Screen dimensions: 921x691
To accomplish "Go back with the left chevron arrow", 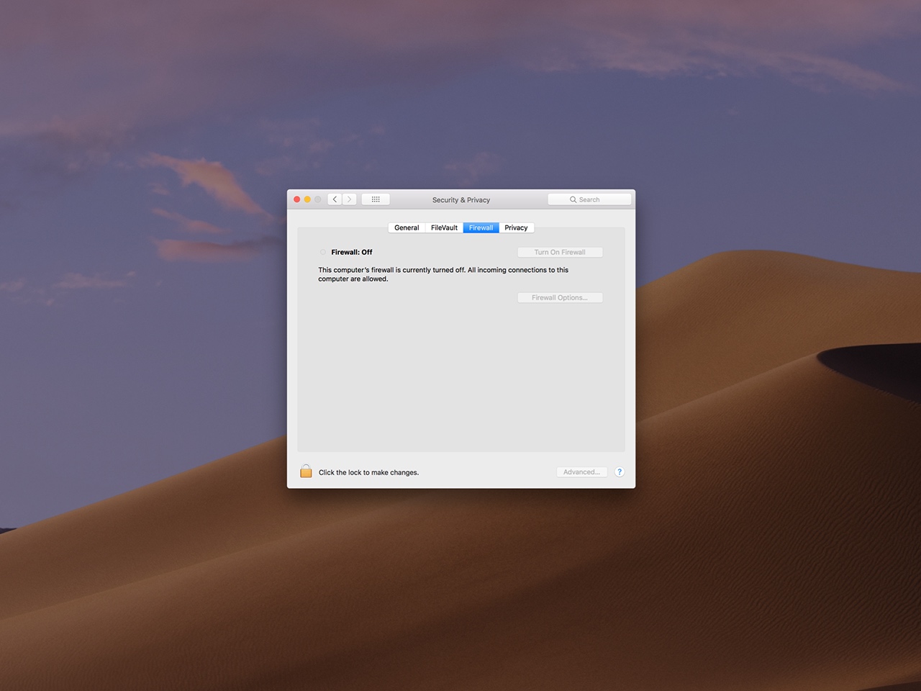I will pos(335,199).
